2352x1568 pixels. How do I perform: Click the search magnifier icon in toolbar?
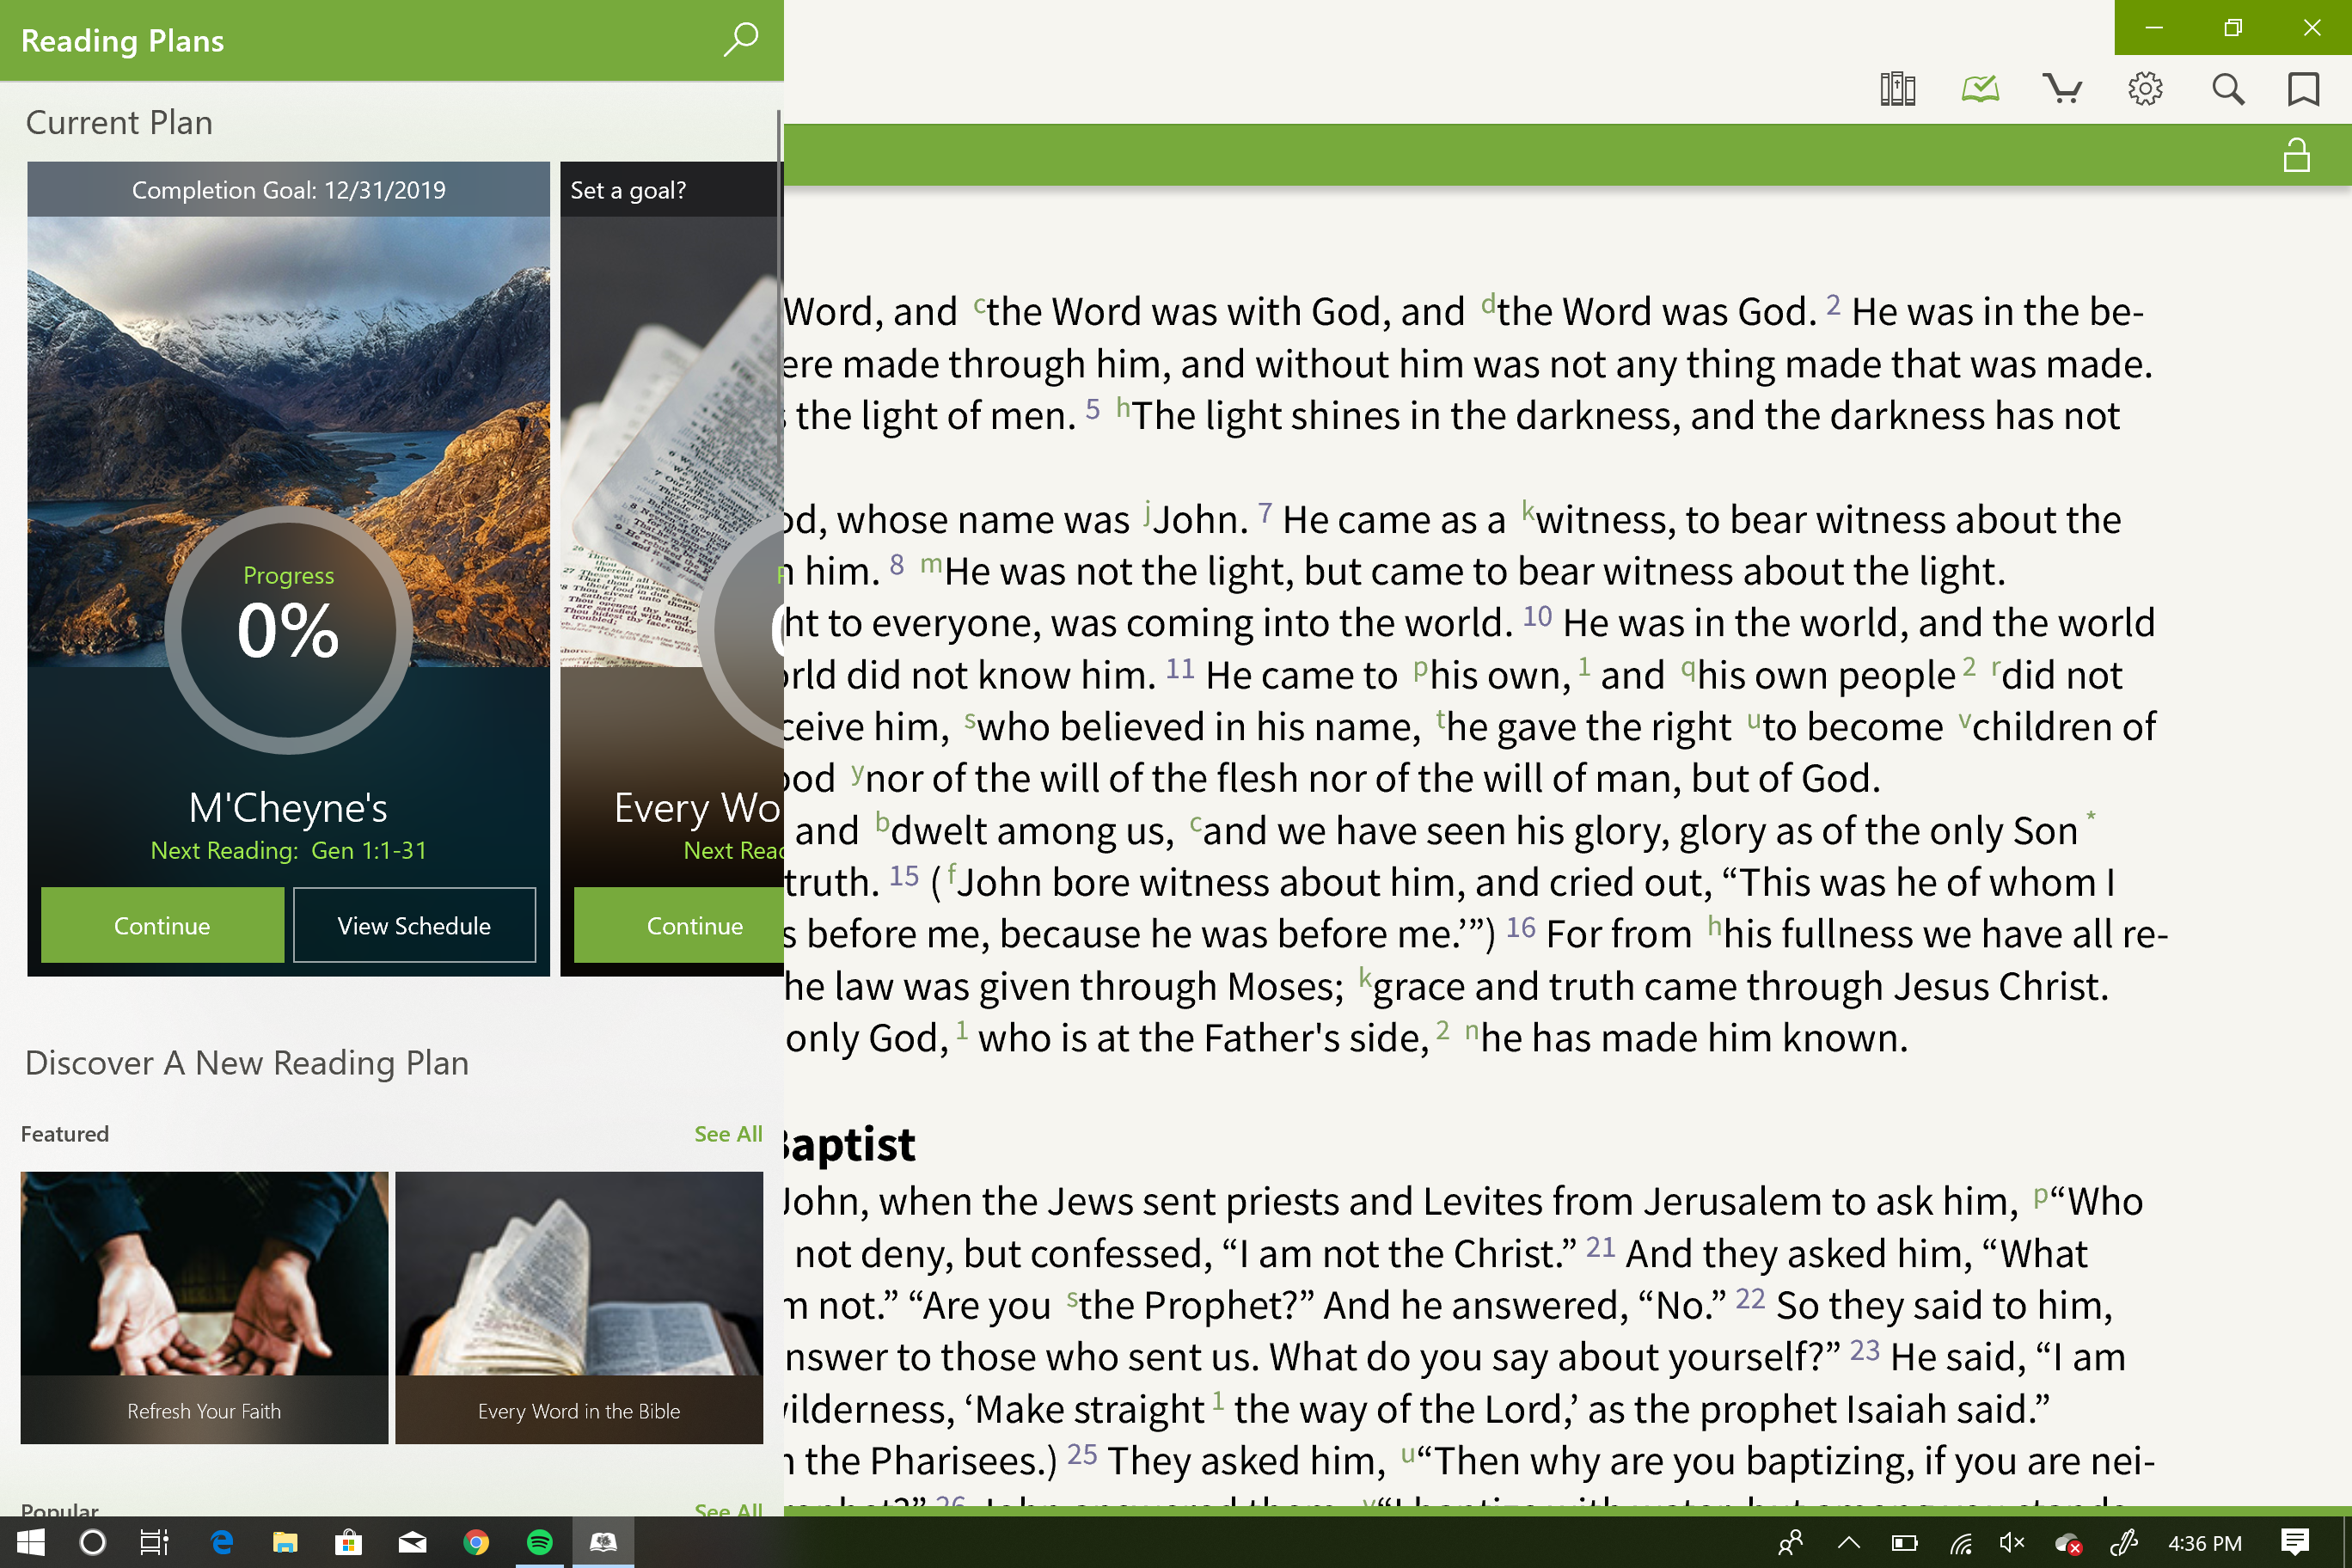point(2224,88)
